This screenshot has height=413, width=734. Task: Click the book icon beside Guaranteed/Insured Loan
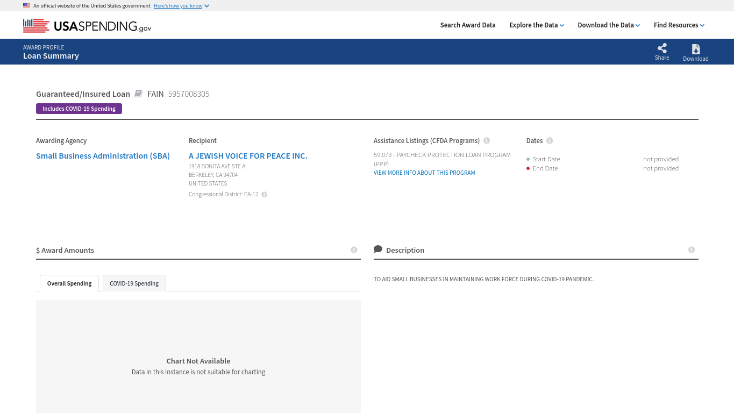(138, 94)
